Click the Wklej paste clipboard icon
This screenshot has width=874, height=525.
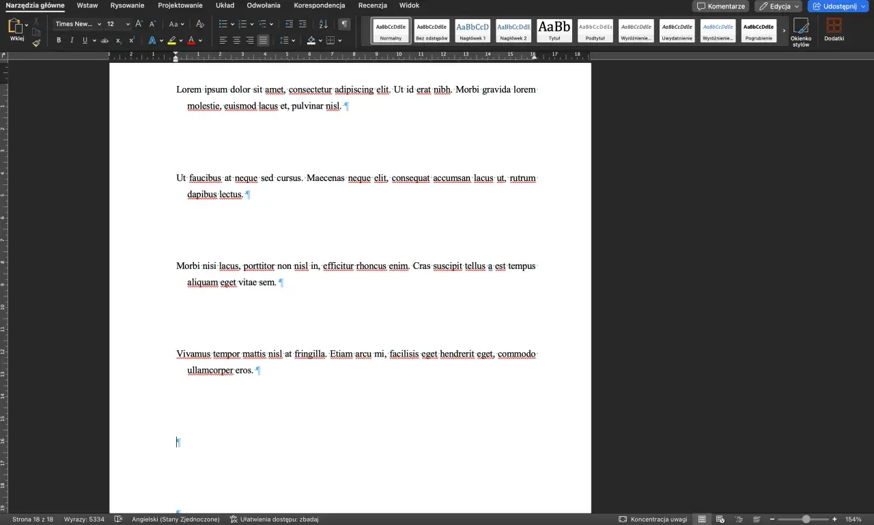15,26
